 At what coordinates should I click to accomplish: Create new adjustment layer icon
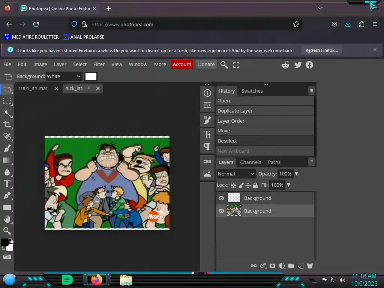(x=282, y=266)
